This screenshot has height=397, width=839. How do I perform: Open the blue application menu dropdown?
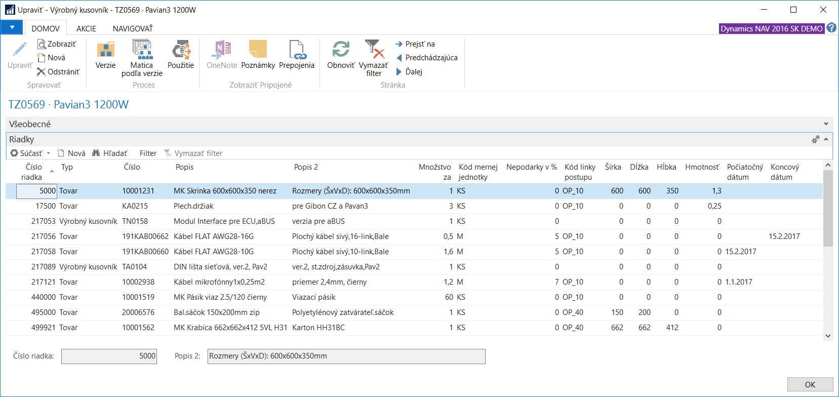12,27
